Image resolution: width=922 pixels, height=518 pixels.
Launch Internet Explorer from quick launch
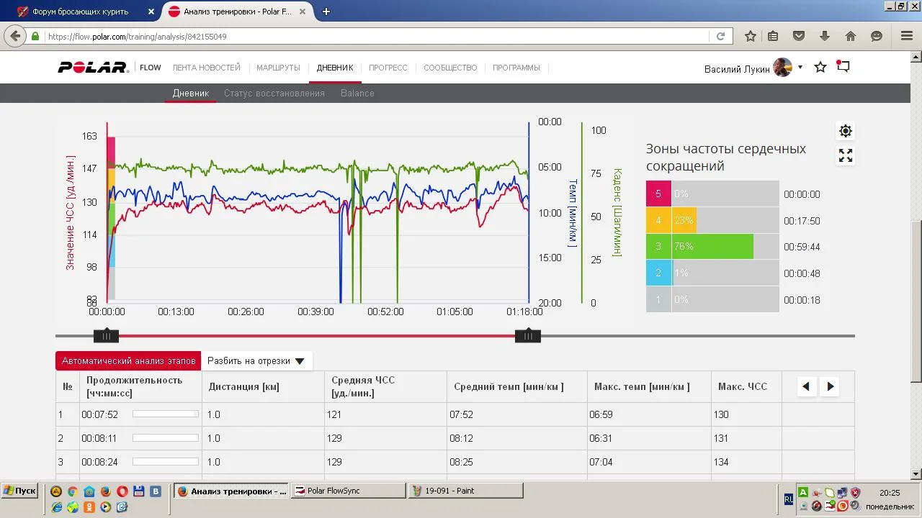pos(56,506)
